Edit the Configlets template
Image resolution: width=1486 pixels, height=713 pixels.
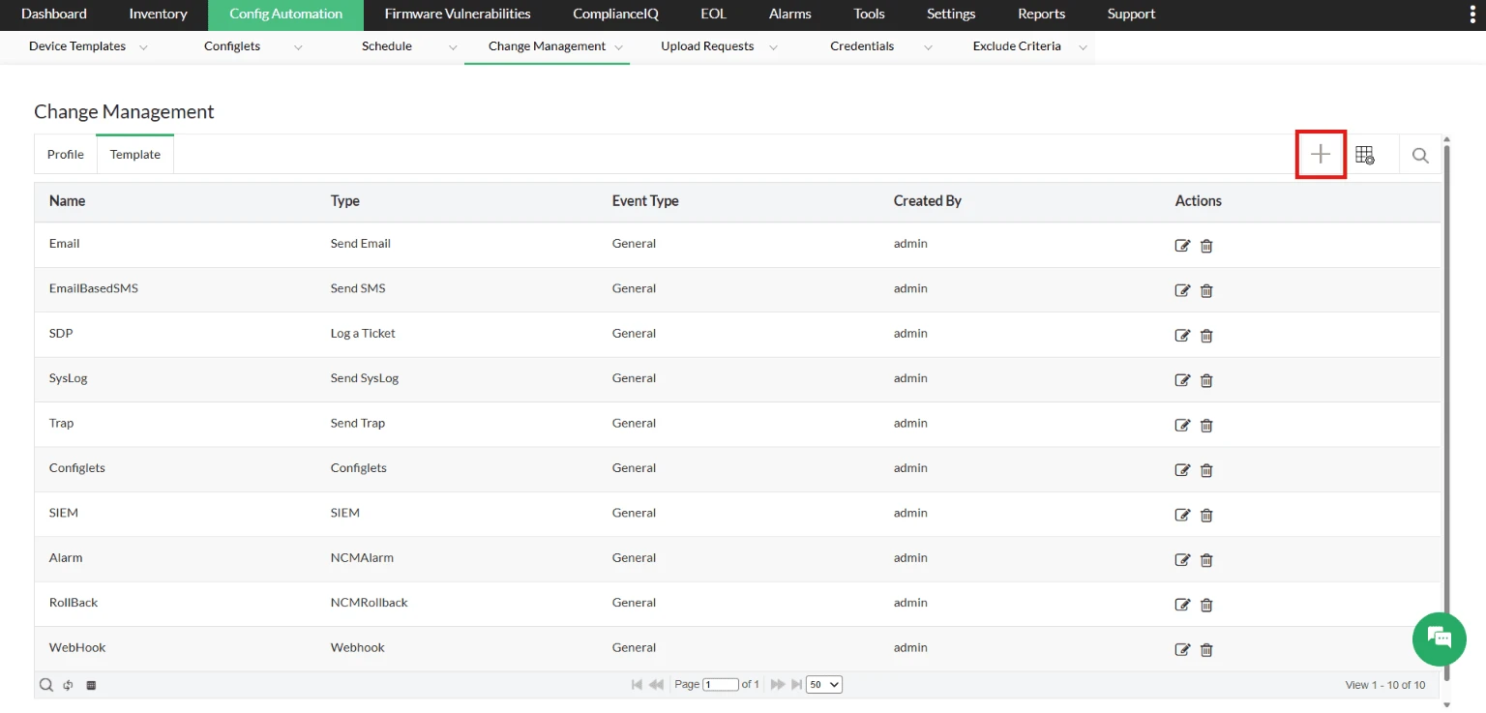pyautogui.click(x=1182, y=470)
